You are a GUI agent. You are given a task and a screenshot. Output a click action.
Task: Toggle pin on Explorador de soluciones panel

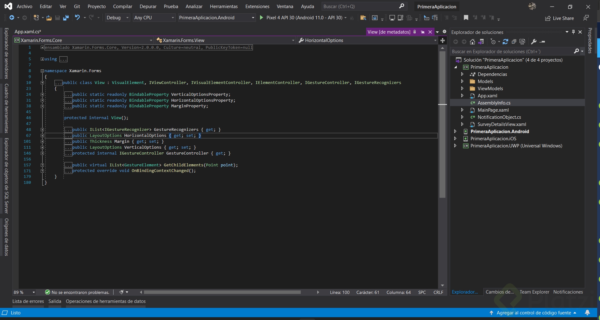click(x=574, y=32)
